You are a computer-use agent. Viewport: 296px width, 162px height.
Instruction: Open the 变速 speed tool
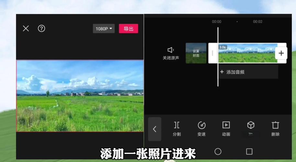[x=201, y=128]
